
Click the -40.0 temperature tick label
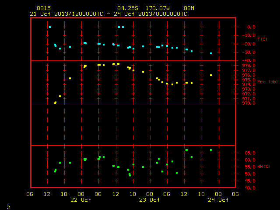[x=248, y=61]
